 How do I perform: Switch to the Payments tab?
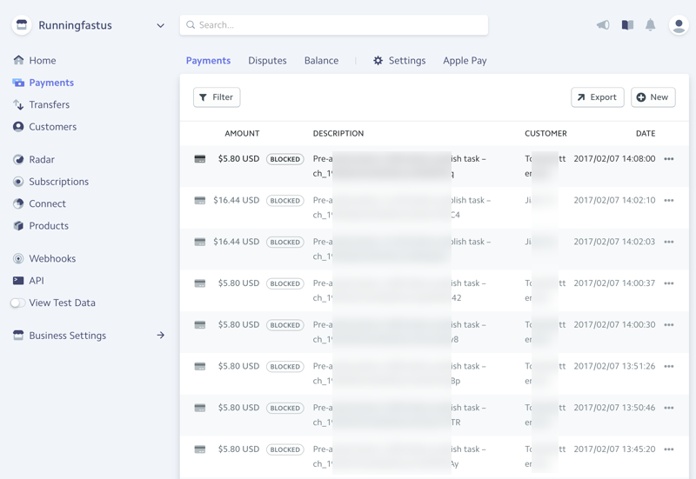(208, 61)
